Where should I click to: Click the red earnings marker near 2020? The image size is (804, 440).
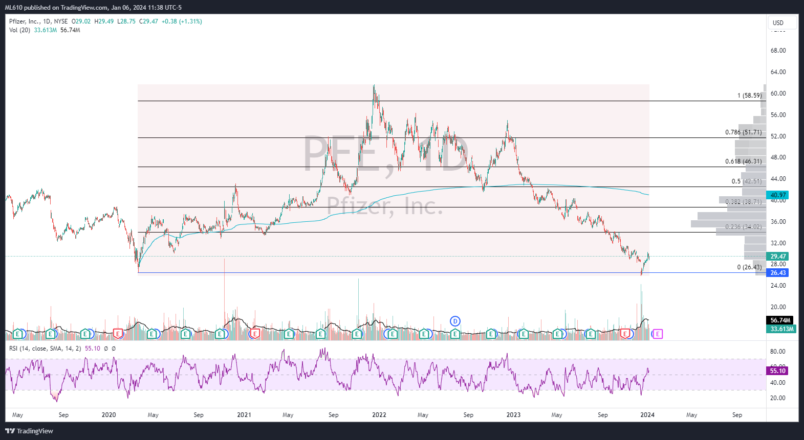pyautogui.click(x=118, y=334)
